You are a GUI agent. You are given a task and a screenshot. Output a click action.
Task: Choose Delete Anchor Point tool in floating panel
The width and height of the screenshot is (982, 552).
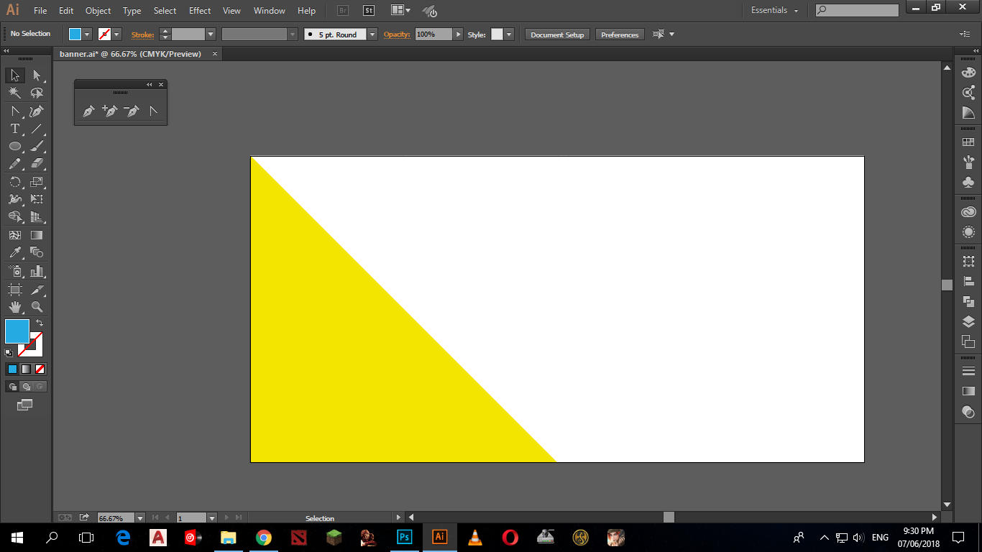click(x=132, y=111)
